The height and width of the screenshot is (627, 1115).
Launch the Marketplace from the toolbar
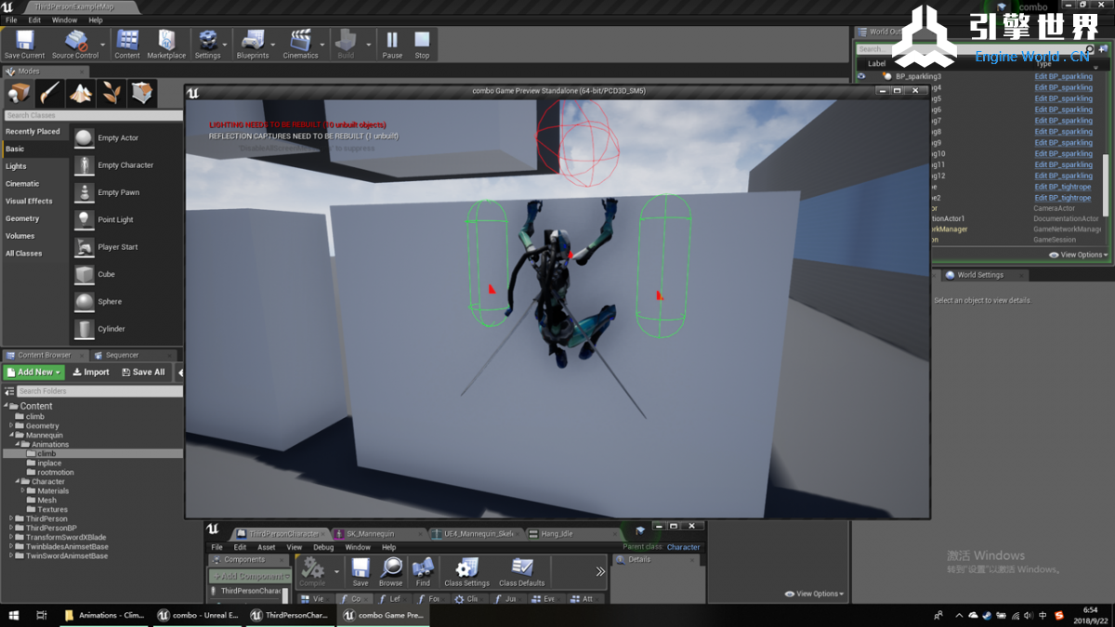click(x=166, y=44)
